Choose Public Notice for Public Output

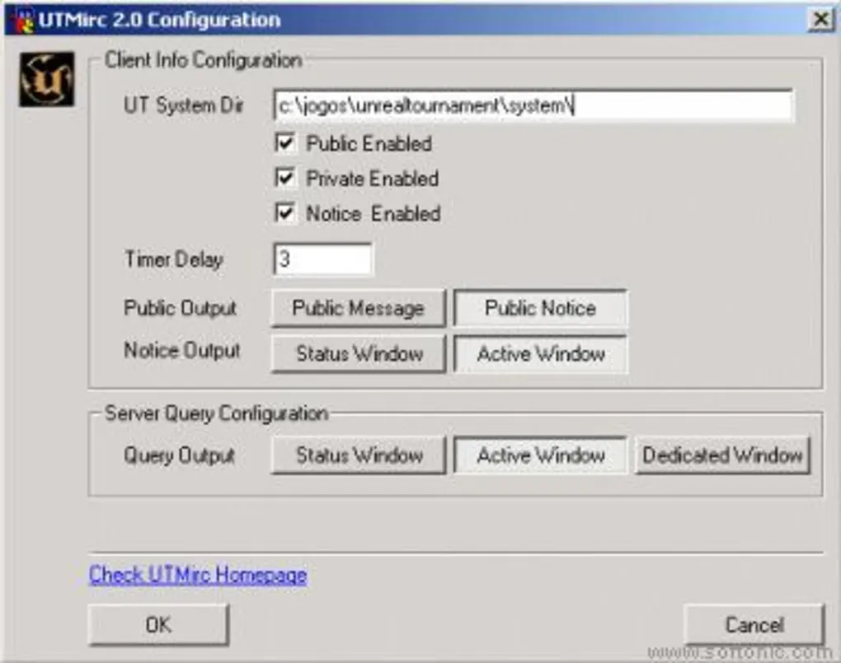point(540,309)
